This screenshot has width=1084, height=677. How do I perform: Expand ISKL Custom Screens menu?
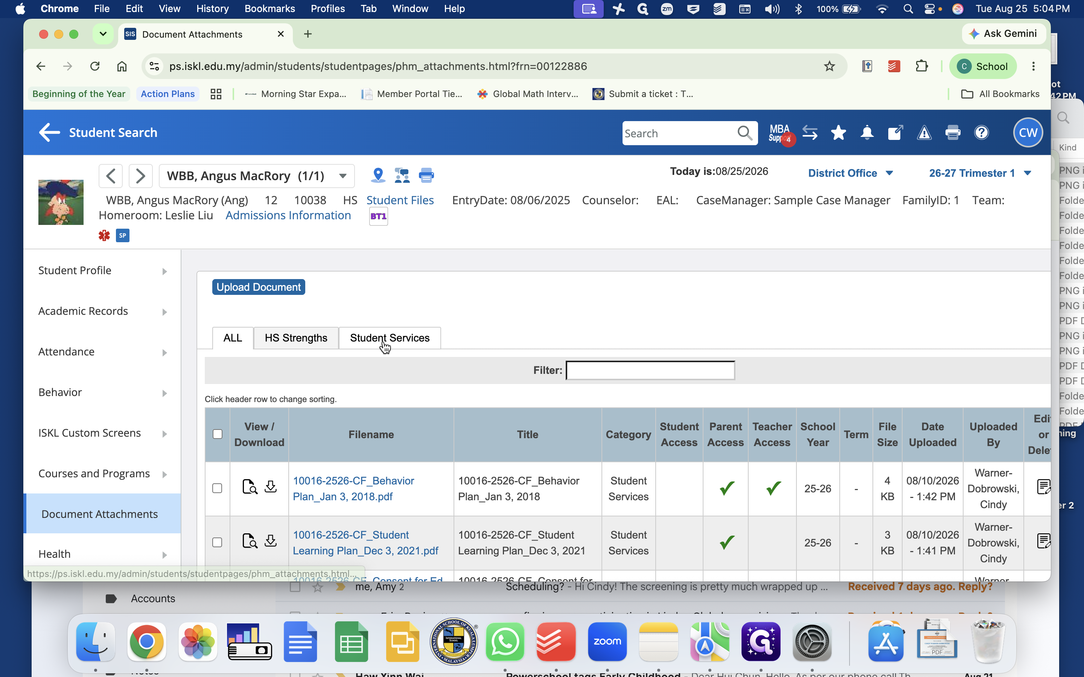pos(103,433)
